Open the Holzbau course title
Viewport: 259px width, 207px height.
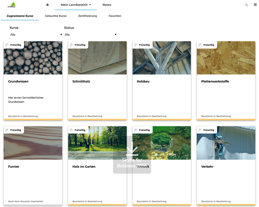143,81
